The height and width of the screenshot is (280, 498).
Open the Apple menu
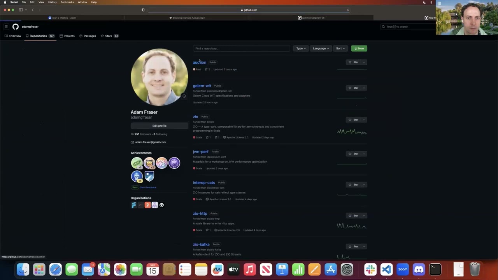tap(5, 2)
